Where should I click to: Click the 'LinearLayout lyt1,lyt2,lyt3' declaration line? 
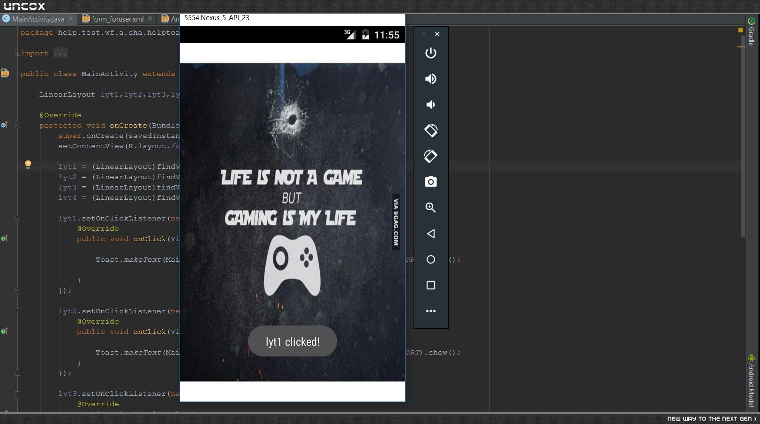pos(109,94)
